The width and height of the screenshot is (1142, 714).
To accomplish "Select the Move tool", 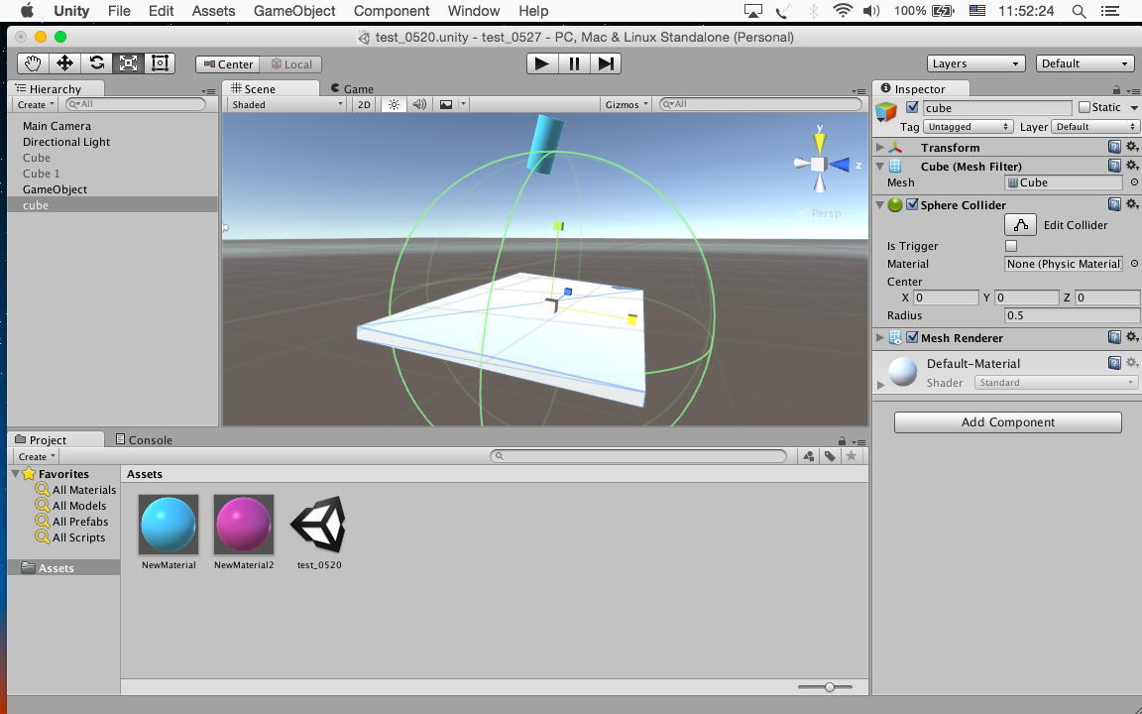I will [x=64, y=63].
